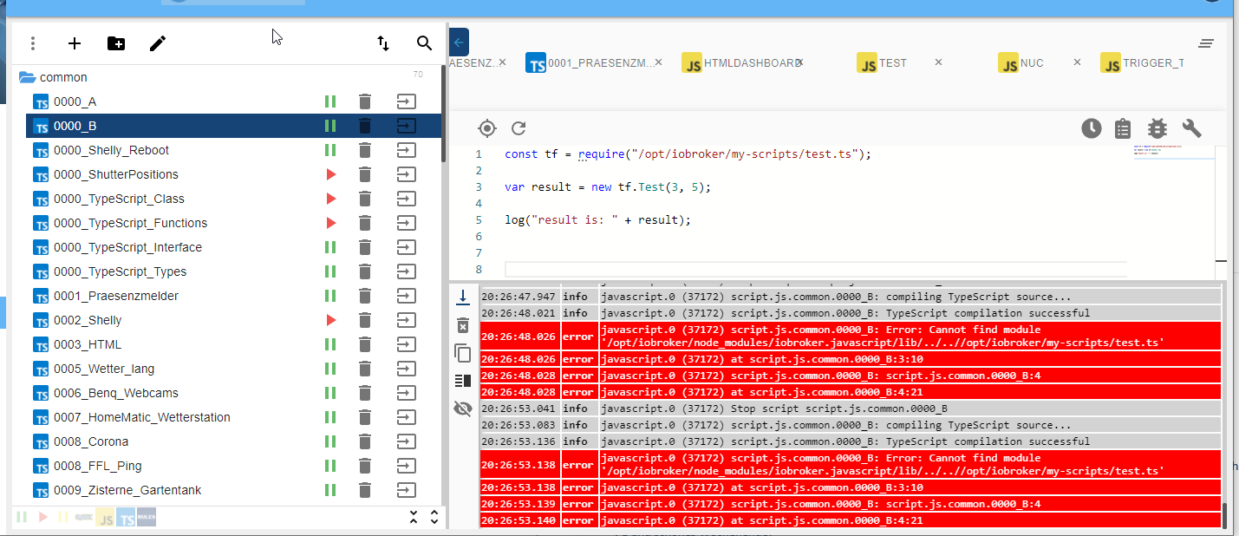Click the debug bug icon in editor toolbar
Screen dimensions: 1239x536
(1157, 128)
